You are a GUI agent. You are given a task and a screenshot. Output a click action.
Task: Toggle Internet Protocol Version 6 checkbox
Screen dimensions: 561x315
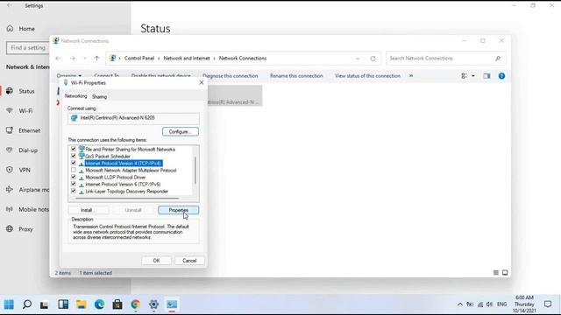coord(74,184)
